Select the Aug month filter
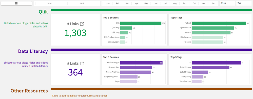This screenshot has width=253, height=99. pyautogui.click(x=175, y=3)
